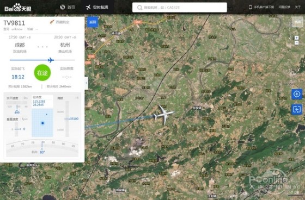
Task: Toggle the map layer type thumbnail
Action: 297,22
